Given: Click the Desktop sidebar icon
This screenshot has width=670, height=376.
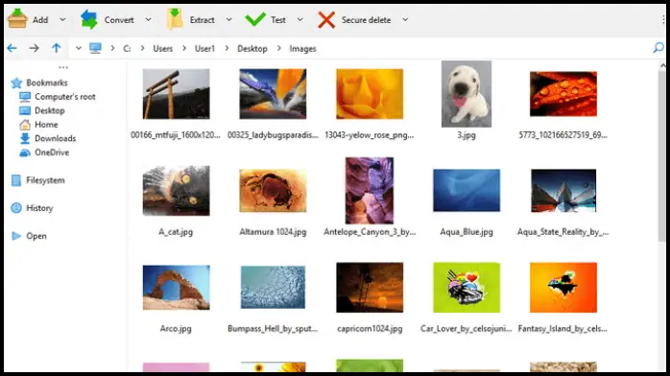Looking at the screenshot, I should click(x=25, y=110).
